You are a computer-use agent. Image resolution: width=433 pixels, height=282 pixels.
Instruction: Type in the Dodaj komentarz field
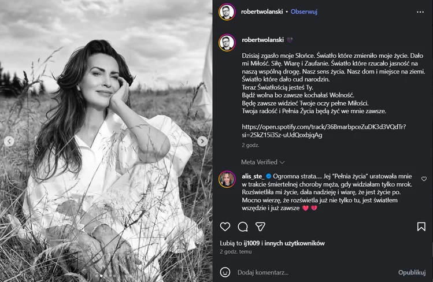tap(312, 272)
